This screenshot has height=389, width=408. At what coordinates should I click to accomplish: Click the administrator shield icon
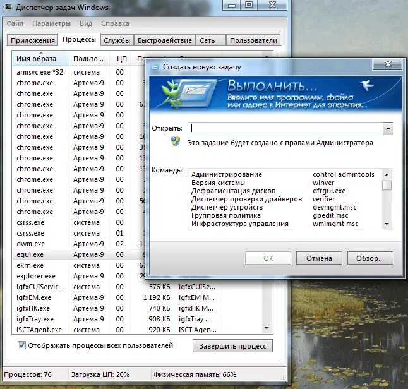click(x=176, y=141)
